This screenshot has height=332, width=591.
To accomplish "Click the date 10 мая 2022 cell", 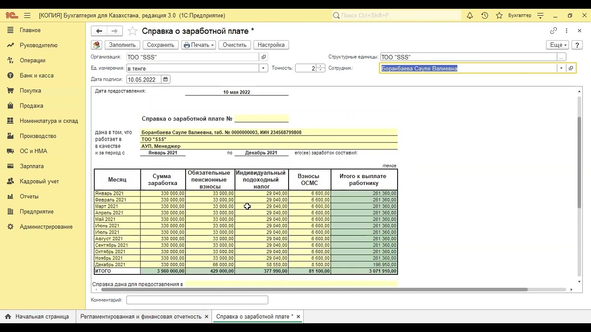I will pos(237,92).
